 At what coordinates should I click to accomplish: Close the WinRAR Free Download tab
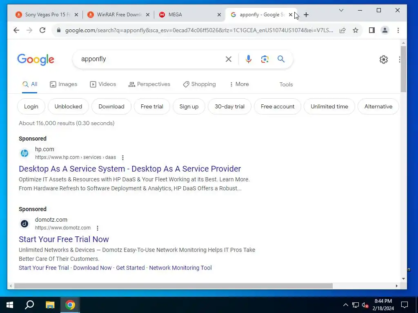coord(148,15)
